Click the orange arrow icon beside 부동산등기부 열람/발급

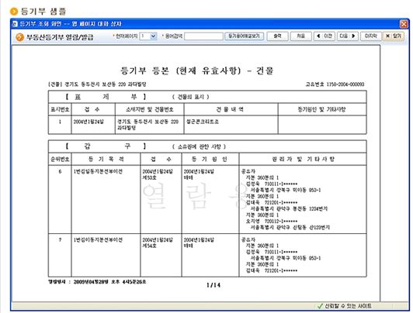tap(19, 37)
